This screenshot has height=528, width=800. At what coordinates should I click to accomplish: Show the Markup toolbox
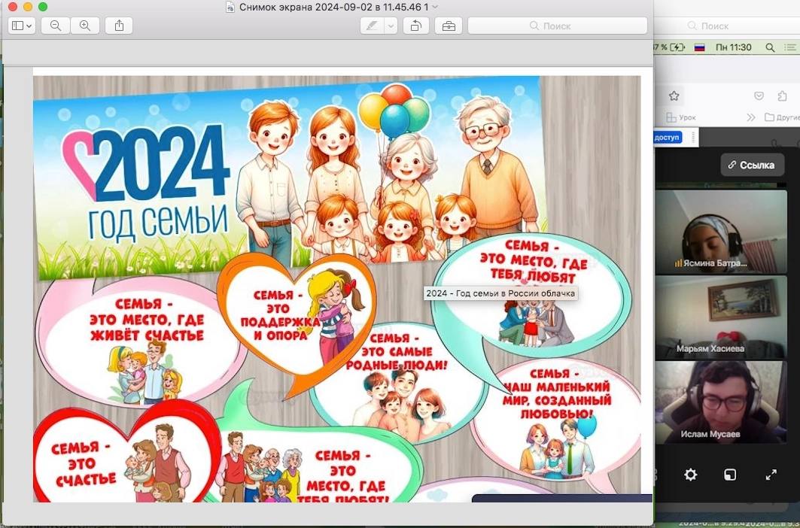449,26
